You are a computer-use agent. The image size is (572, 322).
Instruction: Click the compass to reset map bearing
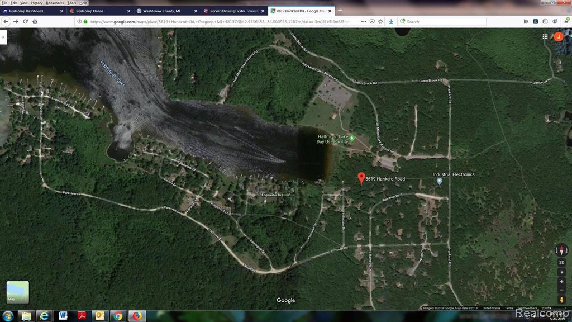561,250
